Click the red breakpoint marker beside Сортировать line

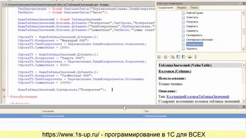(x=4, y=90)
